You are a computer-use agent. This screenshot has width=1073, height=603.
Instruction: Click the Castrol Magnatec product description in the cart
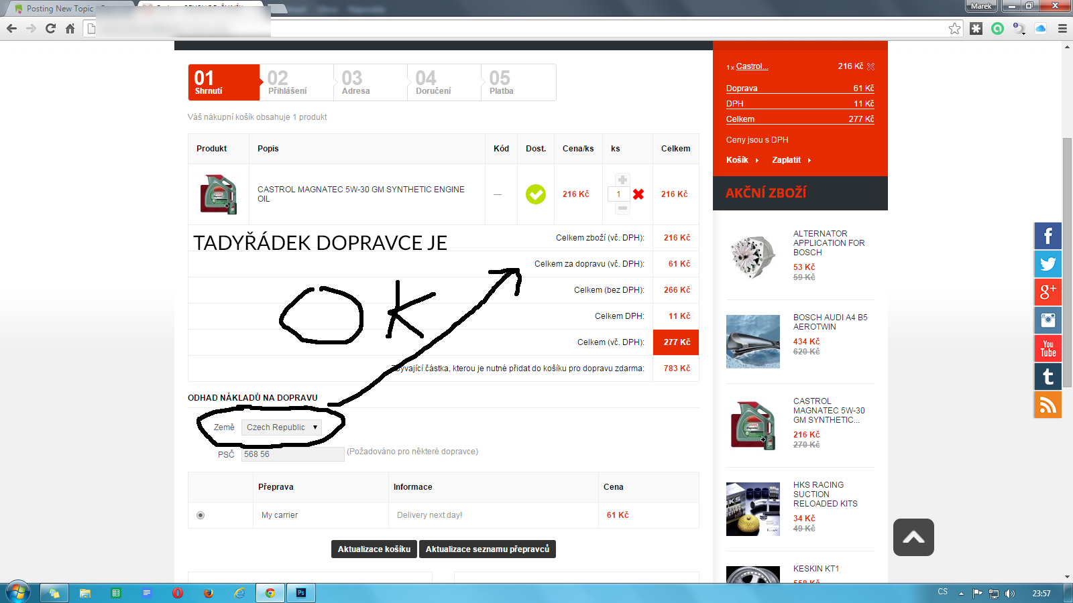pyautogui.click(x=361, y=194)
